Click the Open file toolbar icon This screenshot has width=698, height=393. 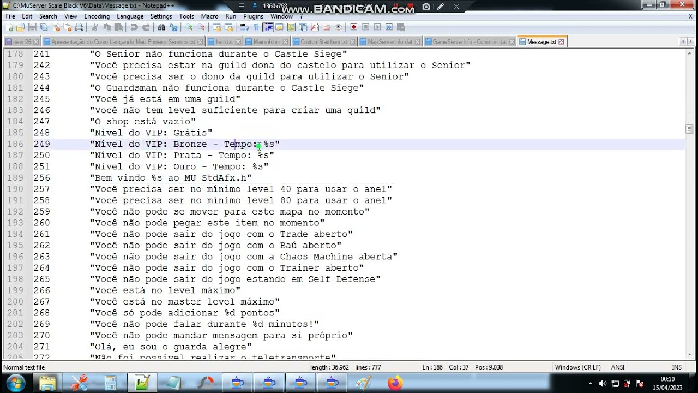[x=20, y=27]
